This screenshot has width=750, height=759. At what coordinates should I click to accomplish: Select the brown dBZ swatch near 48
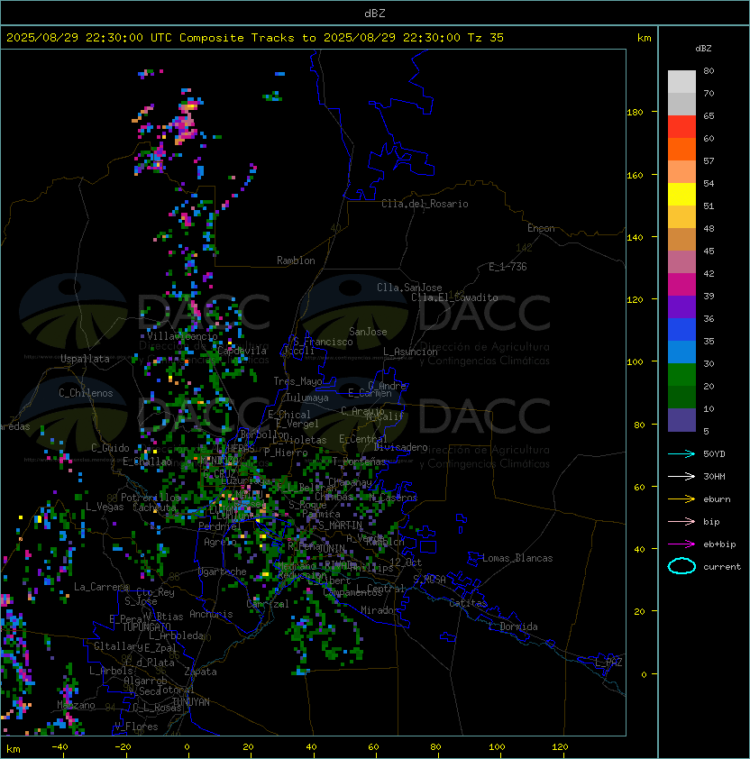[x=681, y=240]
